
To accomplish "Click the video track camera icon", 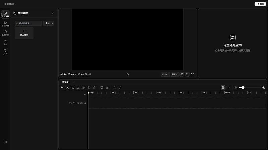I will click(70, 103).
